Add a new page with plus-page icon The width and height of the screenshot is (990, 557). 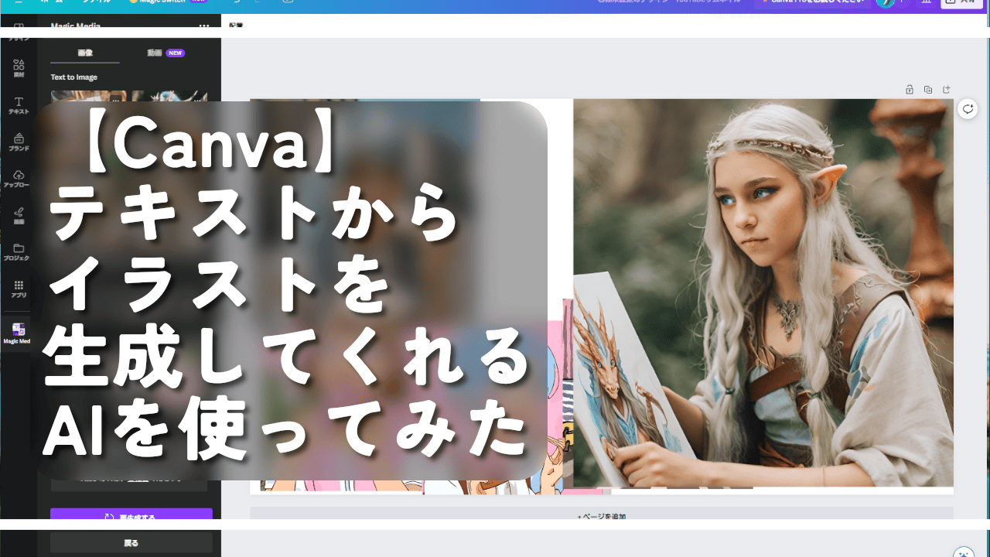pos(947,90)
